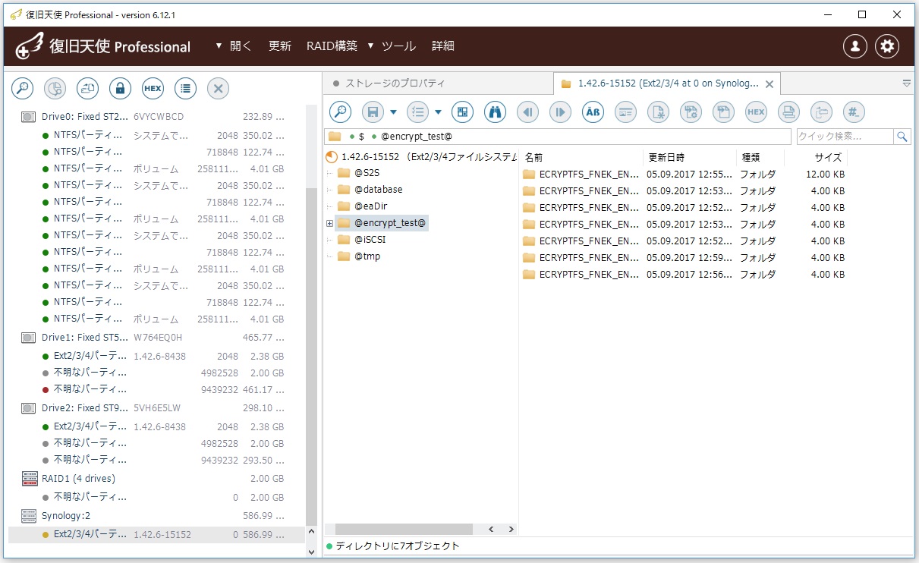Select the @iSCSI folder in tree
This screenshot has height=563, width=919.
click(x=362, y=240)
